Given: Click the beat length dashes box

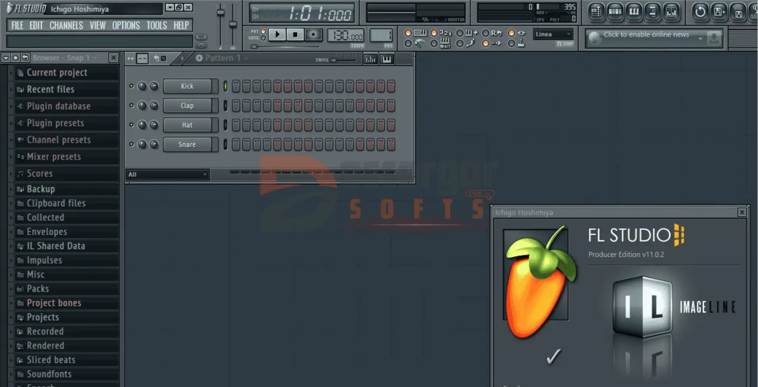Looking at the screenshot, I should click(142, 59).
